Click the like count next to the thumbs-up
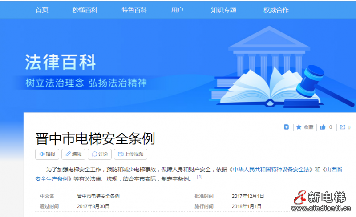 (x=331, y=127)
